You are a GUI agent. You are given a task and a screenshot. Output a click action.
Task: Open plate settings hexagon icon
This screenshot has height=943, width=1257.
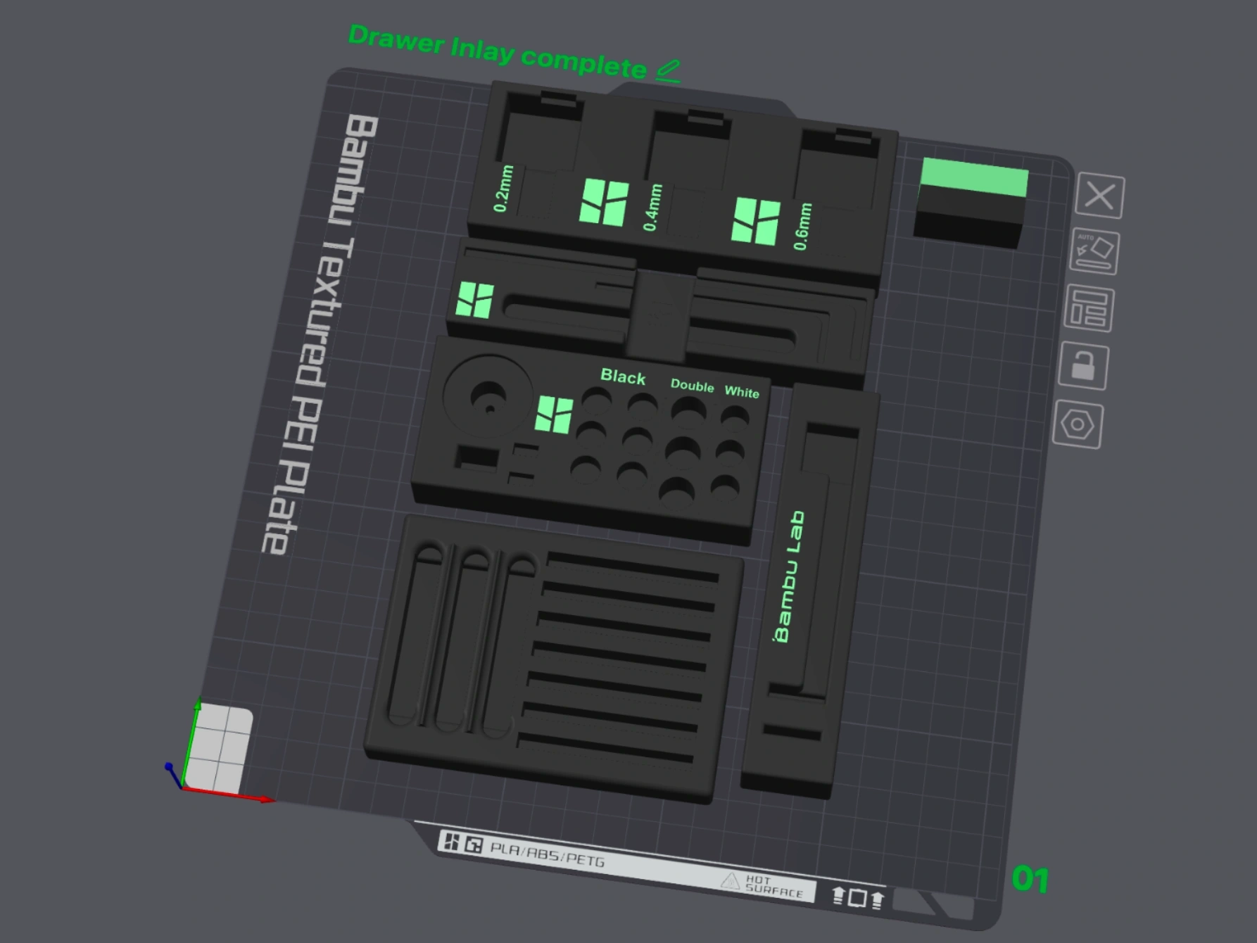[1078, 425]
